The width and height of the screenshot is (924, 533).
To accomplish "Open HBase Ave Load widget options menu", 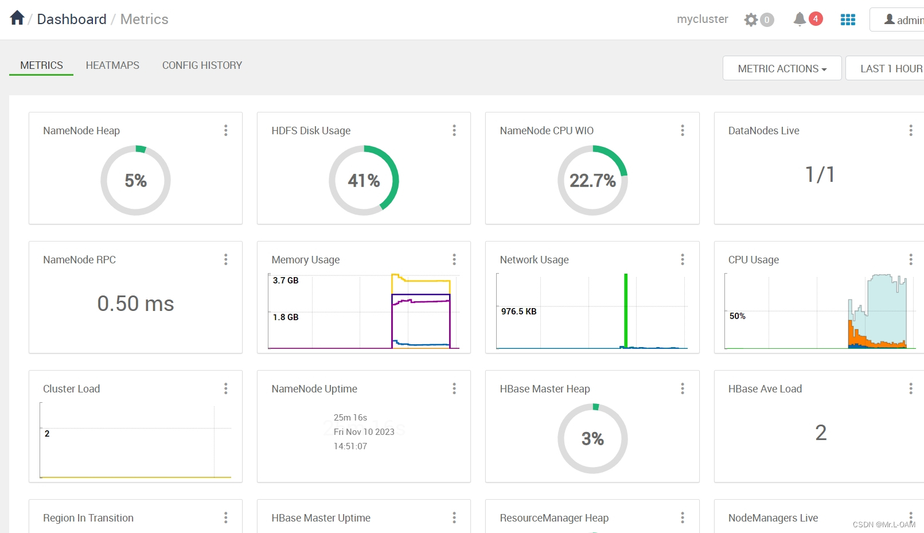I will click(911, 388).
